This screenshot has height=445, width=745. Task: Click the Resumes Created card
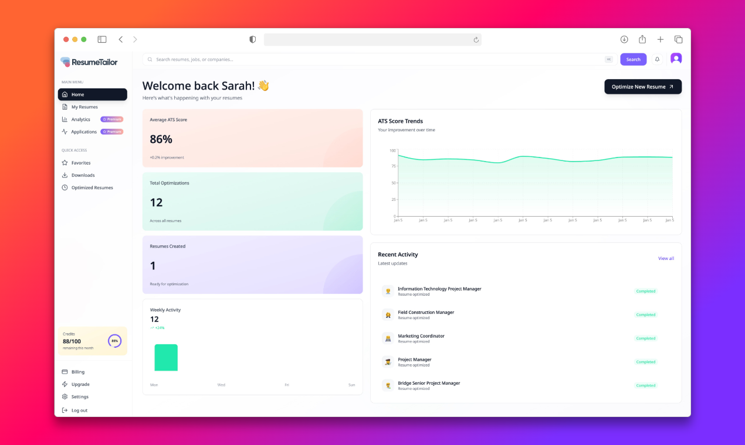coord(253,265)
